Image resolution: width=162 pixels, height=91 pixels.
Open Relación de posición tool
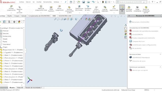click(x=19, y=10)
